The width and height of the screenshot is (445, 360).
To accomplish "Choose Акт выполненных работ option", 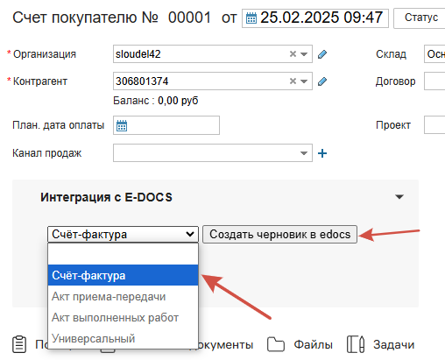I will click(123, 317).
